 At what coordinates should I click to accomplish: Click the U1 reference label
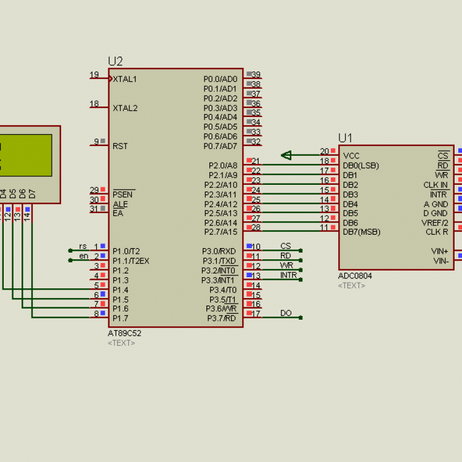[x=345, y=138]
